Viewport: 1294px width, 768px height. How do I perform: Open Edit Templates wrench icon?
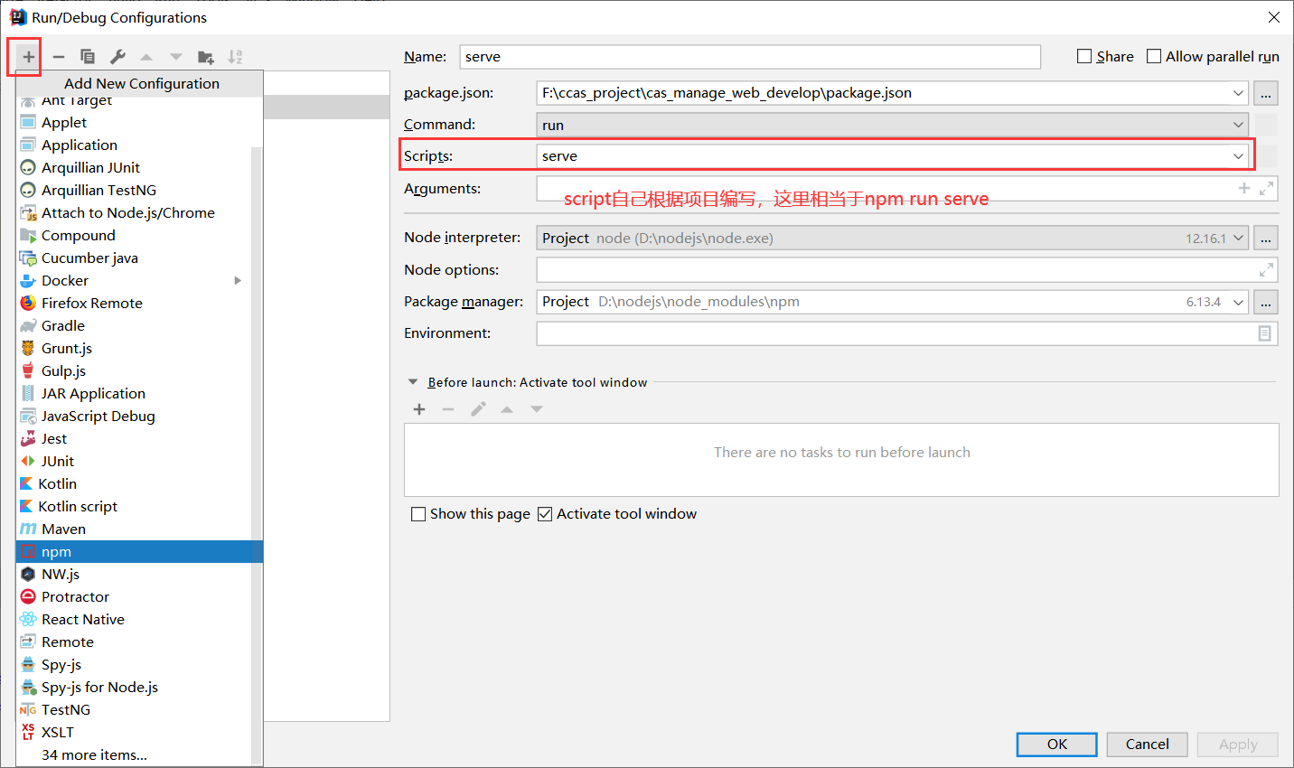tap(117, 57)
